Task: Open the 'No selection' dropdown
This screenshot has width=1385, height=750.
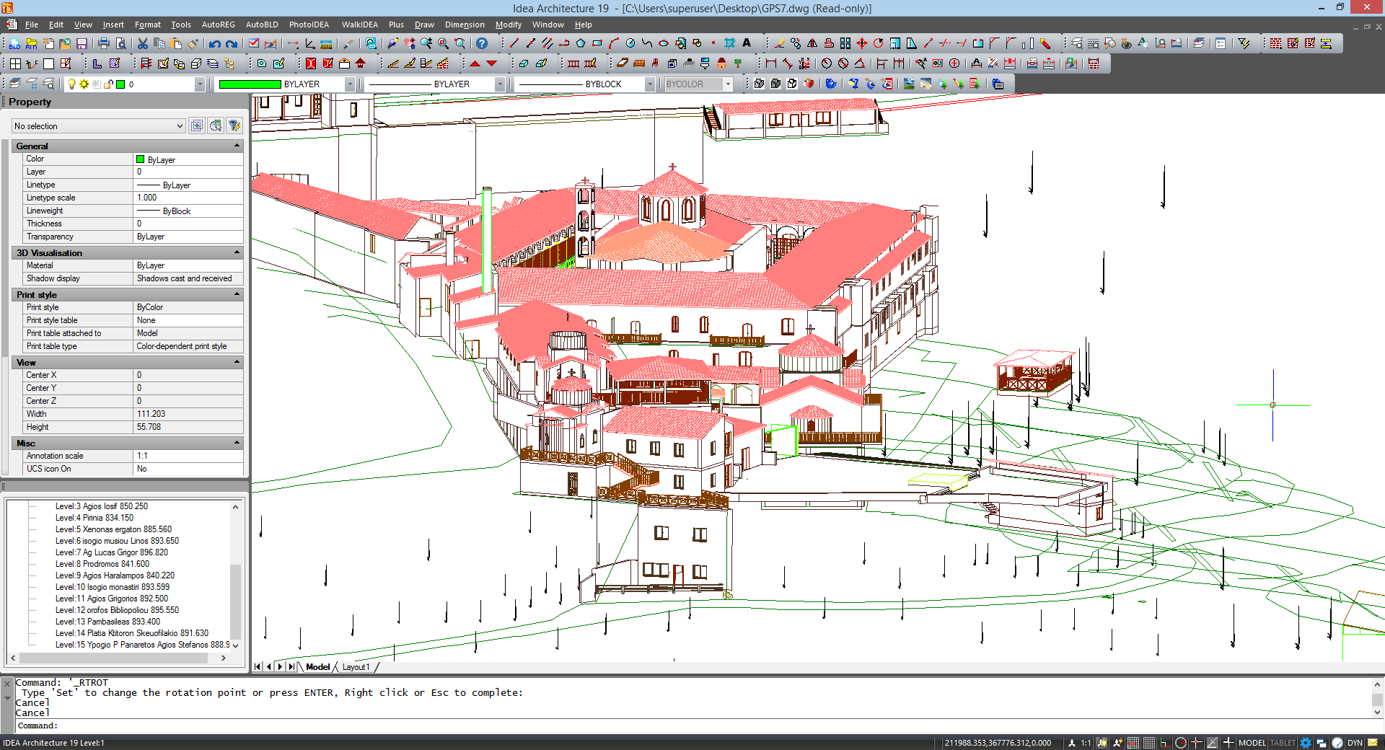Action: [99, 126]
